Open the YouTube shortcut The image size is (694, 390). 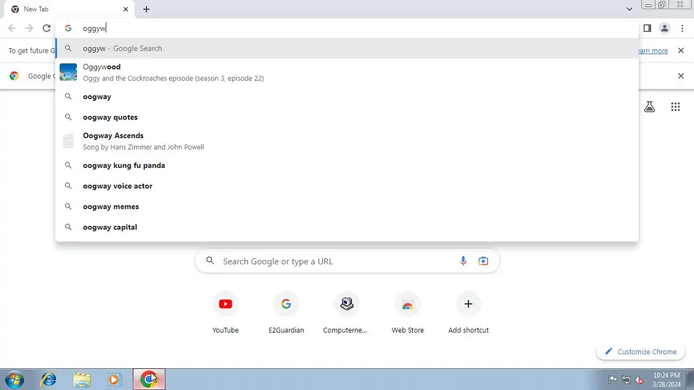pyautogui.click(x=226, y=313)
